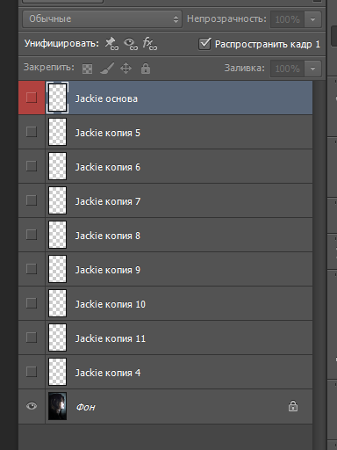Select the Jackie копия 10 layer
This screenshot has width=337, height=450.
(179, 303)
